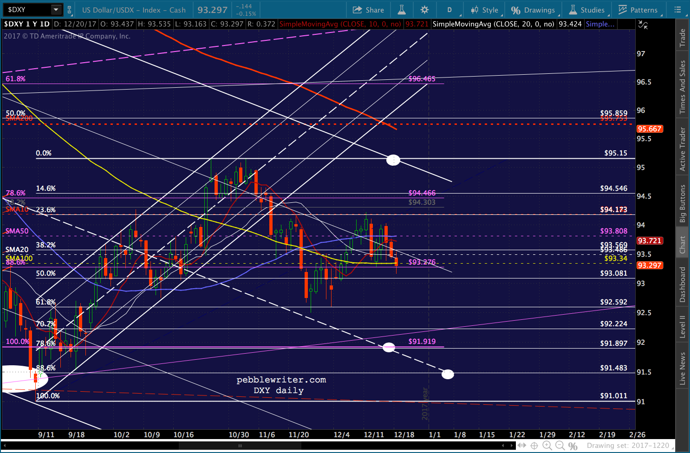This screenshot has height=453, width=690.
Task: Click the Share button
Action: 368,10
